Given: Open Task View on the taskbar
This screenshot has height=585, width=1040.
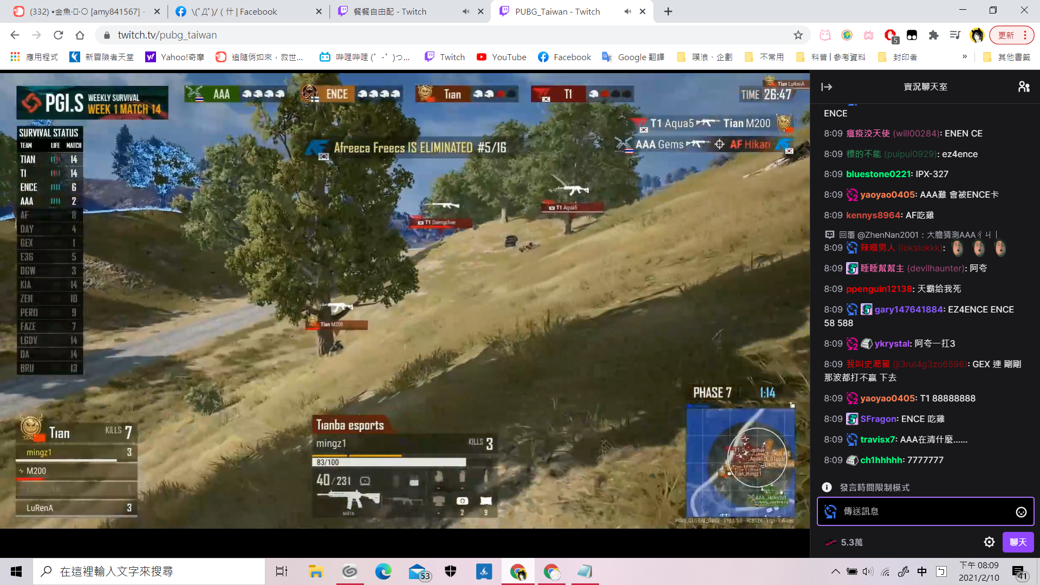Looking at the screenshot, I should pyautogui.click(x=282, y=571).
